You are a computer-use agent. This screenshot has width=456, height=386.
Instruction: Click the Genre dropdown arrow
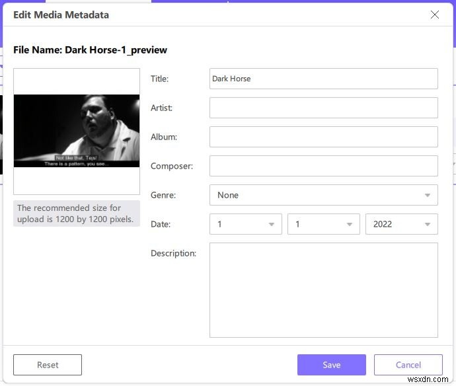click(427, 195)
